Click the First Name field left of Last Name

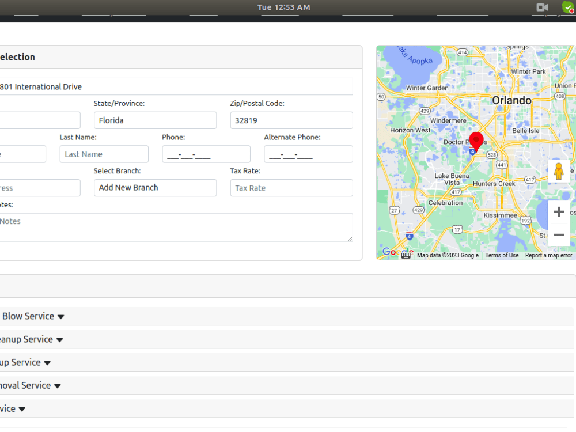(x=22, y=154)
